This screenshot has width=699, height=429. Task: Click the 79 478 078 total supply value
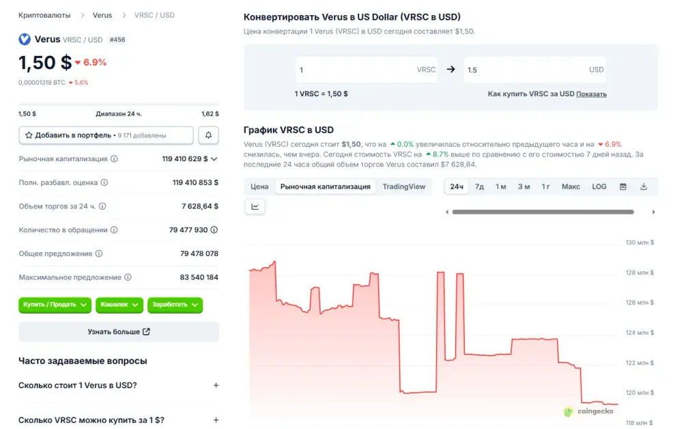199,253
